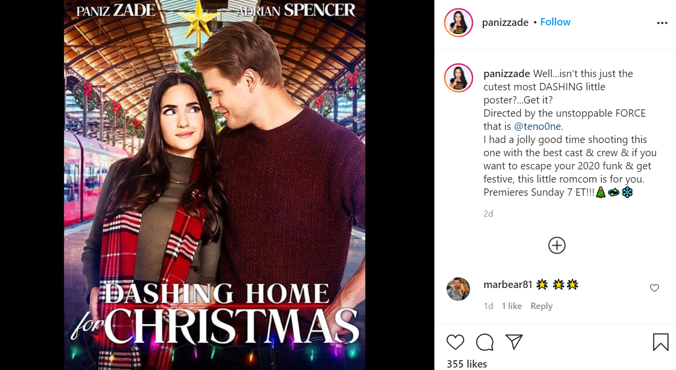Like marbear81's comment with the small heart

[654, 288]
